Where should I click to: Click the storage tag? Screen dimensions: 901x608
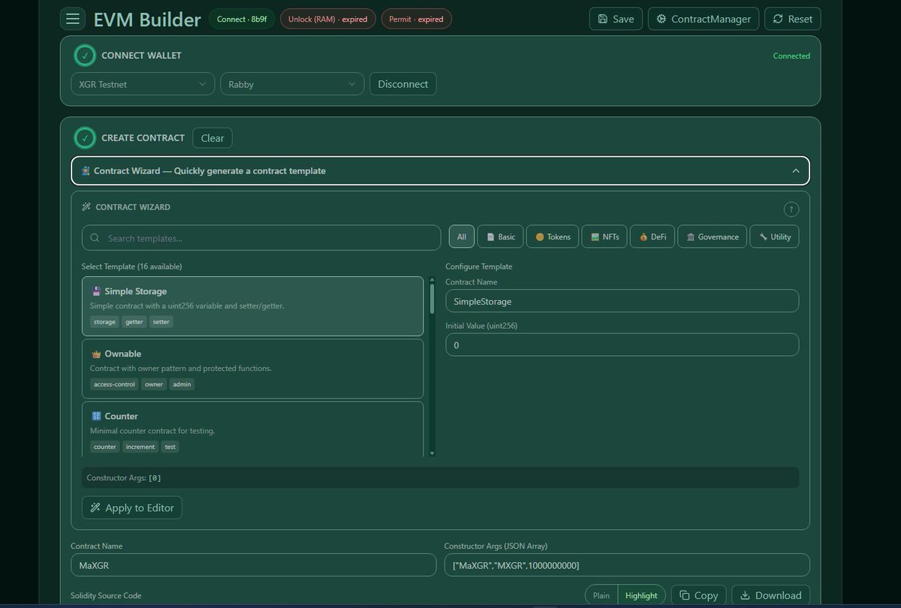[104, 322]
